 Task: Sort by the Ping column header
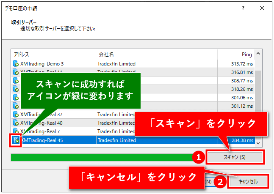tap(236, 55)
